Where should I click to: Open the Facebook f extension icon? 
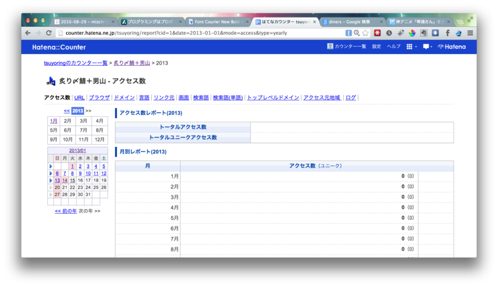(x=447, y=33)
